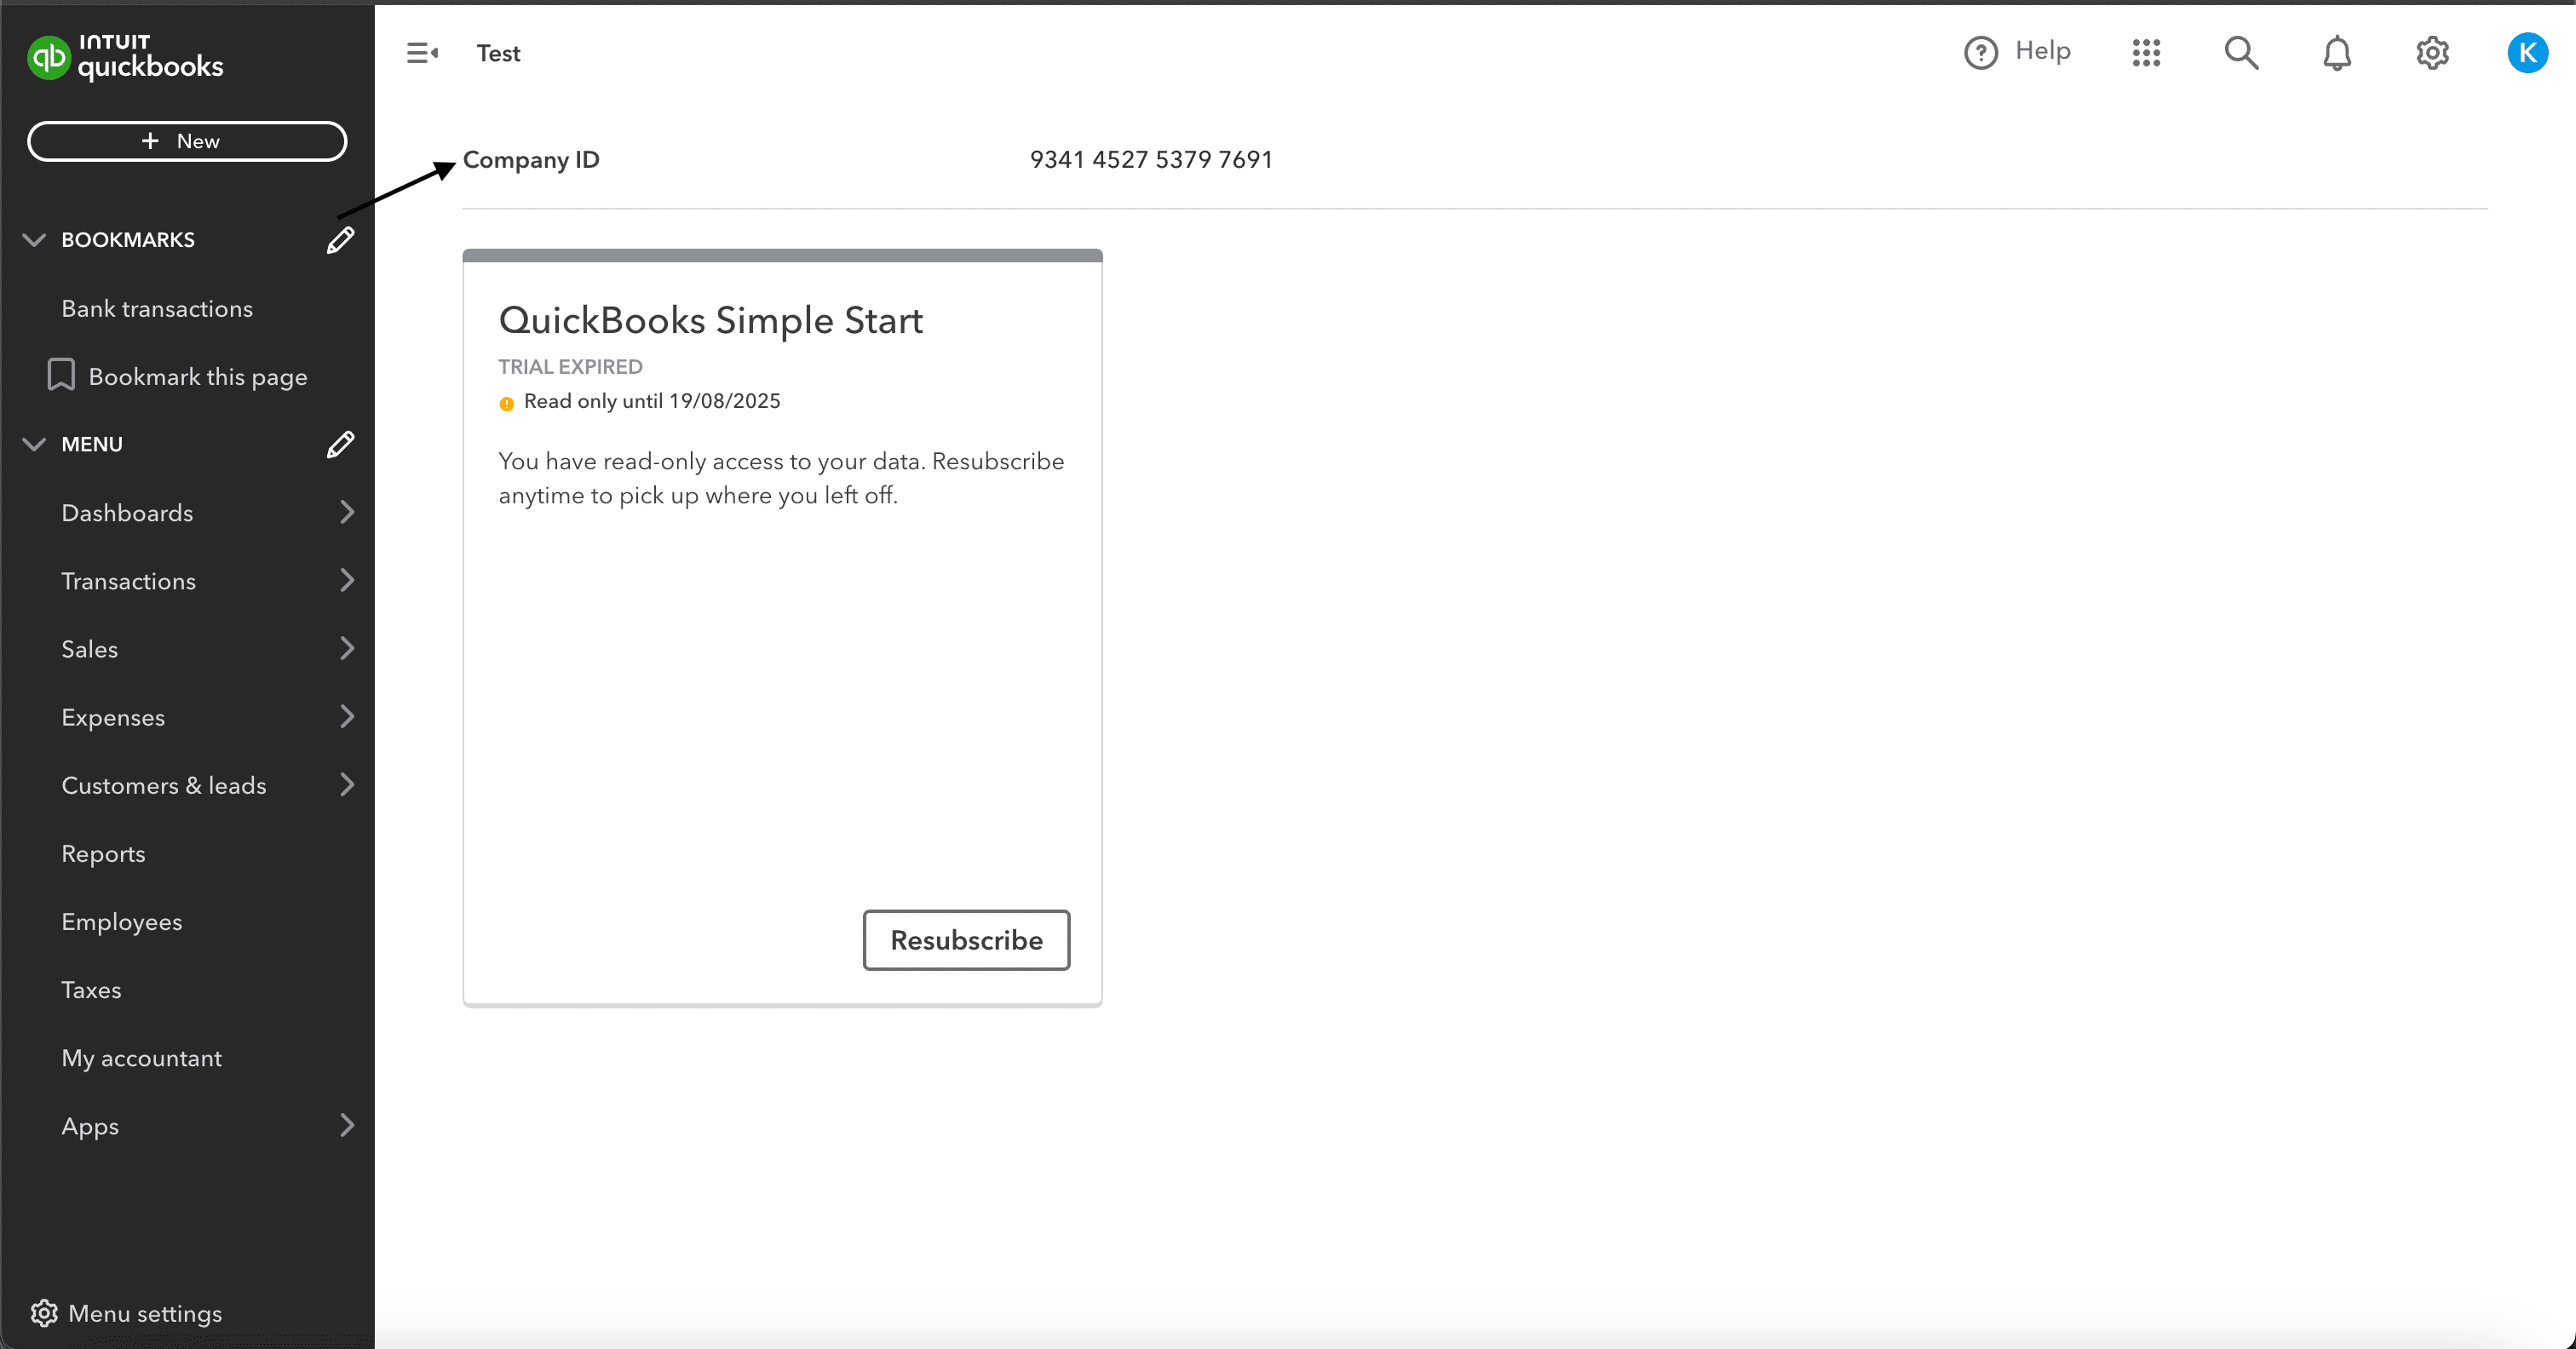
Task: Open notifications bell icon
Action: [x=2336, y=53]
